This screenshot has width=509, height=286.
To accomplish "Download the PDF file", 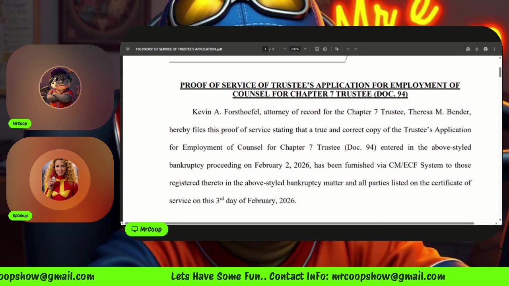I will click(477, 49).
